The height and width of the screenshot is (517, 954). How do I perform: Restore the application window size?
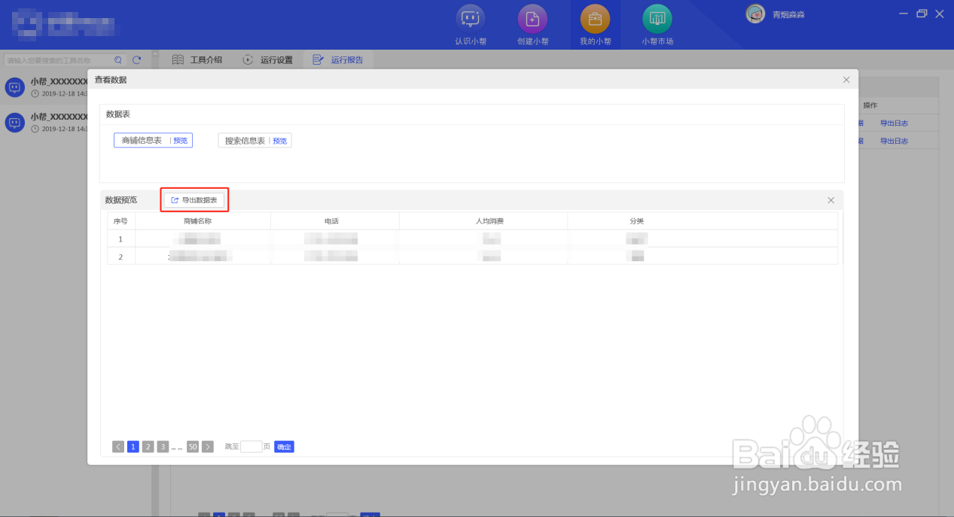point(922,14)
